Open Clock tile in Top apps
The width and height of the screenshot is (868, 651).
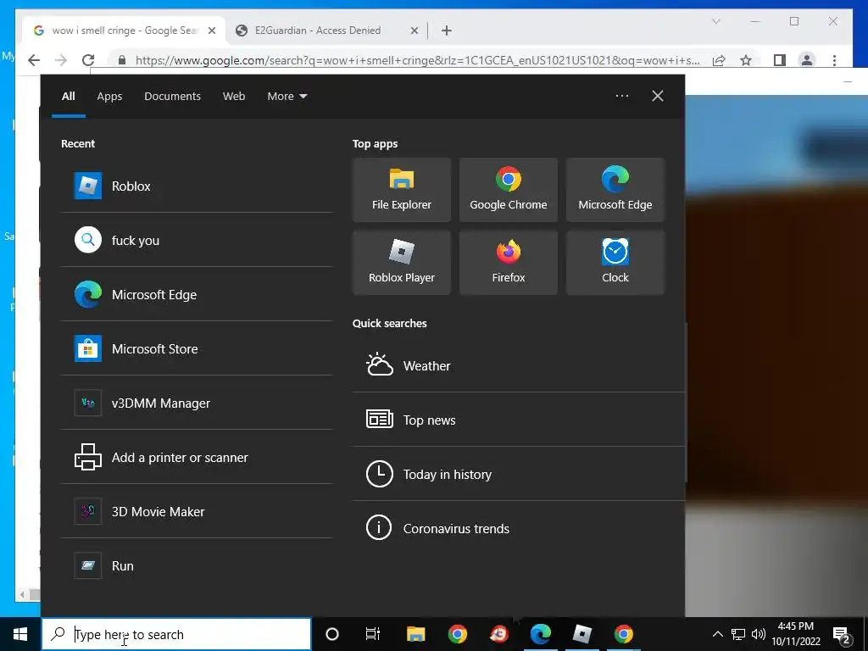tap(615, 263)
